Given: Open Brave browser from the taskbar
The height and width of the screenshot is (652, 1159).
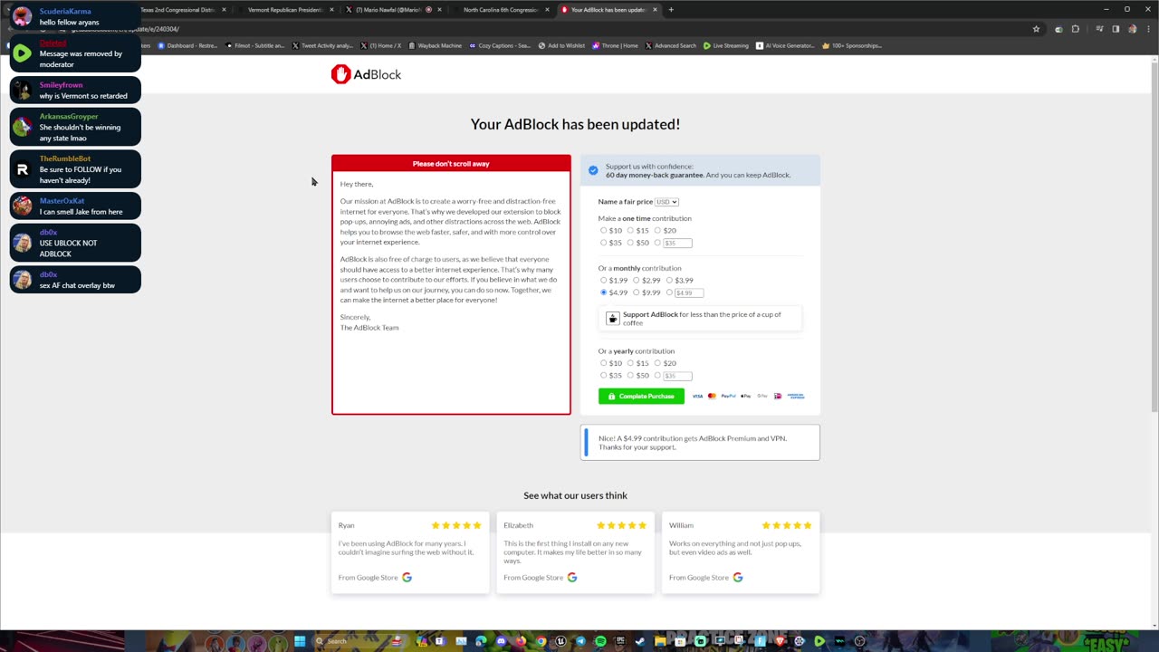Looking at the screenshot, I should pyautogui.click(x=780, y=641).
